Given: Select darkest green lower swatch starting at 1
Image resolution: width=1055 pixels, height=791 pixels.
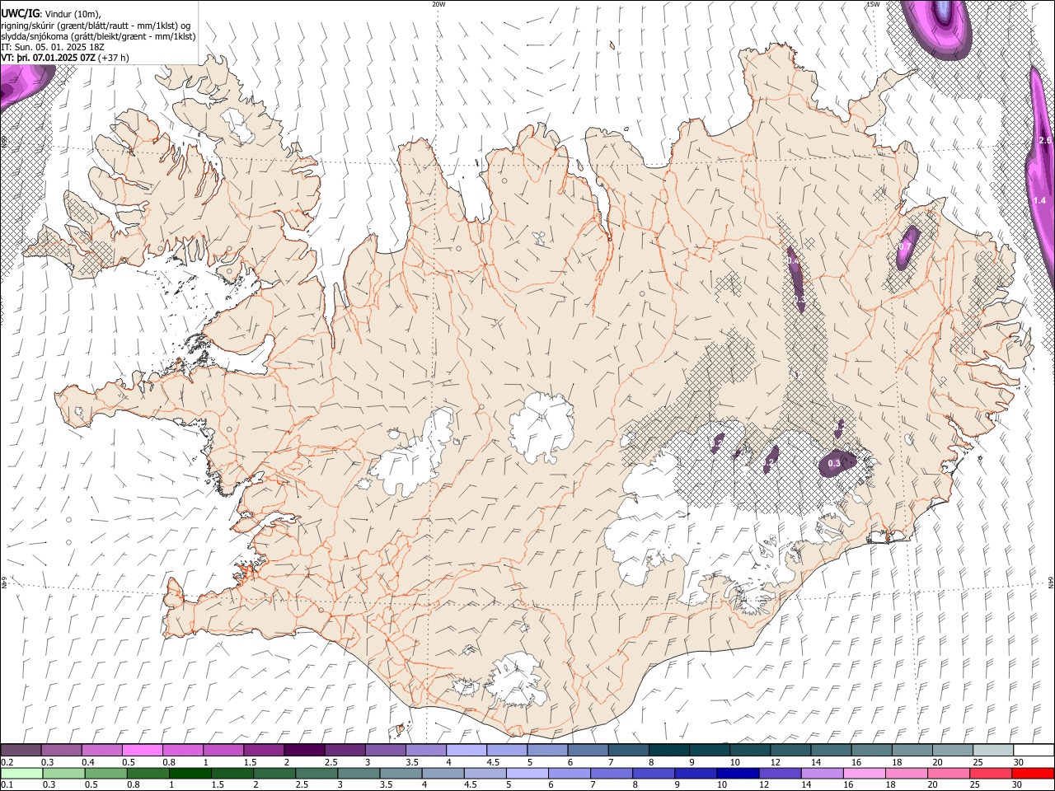Looking at the screenshot, I should [190, 773].
